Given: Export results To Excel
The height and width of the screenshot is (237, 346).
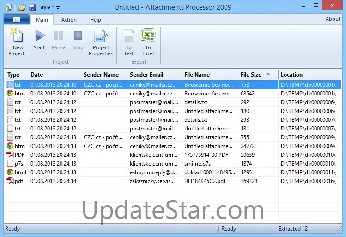Looking at the screenshot, I should (x=148, y=42).
